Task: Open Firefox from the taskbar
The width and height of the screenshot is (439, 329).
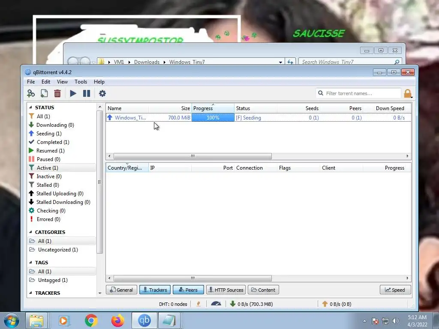Action: click(117, 320)
